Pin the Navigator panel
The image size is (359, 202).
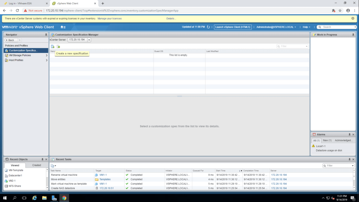(46, 35)
